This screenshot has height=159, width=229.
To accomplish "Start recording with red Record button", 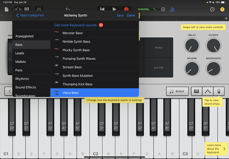I will click(x=126, y=9).
